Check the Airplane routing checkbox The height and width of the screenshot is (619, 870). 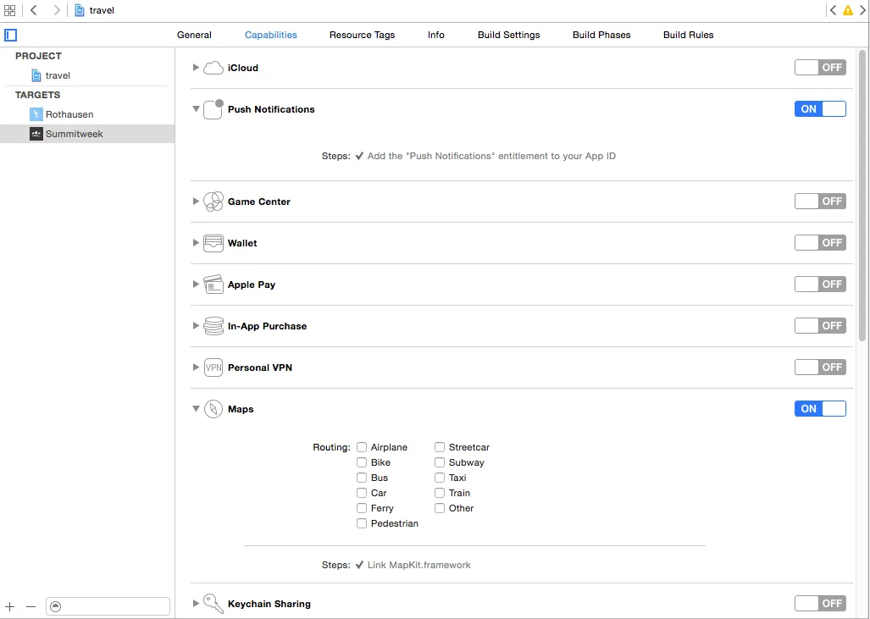pyautogui.click(x=362, y=447)
